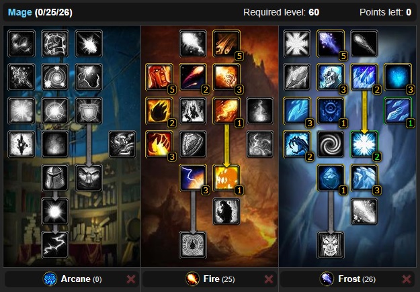Reset the Frost tree with red X
The width and height of the screenshot is (420, 292).
tap(407, 279)
